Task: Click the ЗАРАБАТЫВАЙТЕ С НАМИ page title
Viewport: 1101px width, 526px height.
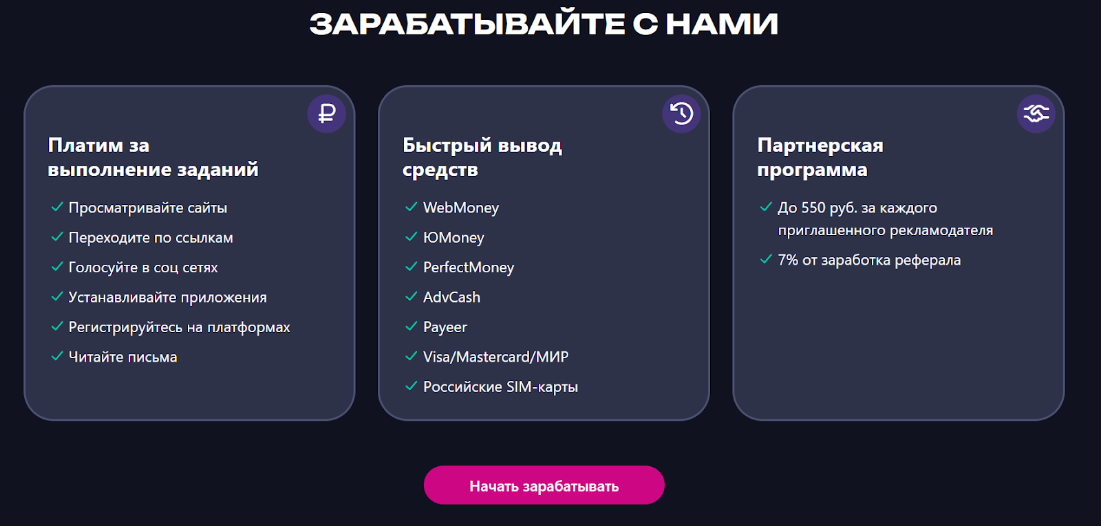Action: [544, 25]
